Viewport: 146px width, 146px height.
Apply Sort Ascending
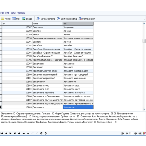point(46,19)
